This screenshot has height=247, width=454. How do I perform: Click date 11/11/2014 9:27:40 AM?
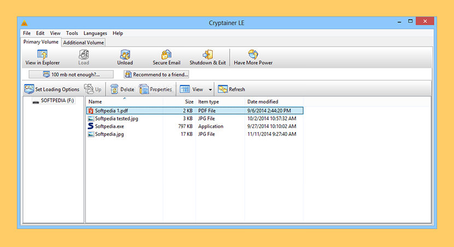[x=272, y=134]
